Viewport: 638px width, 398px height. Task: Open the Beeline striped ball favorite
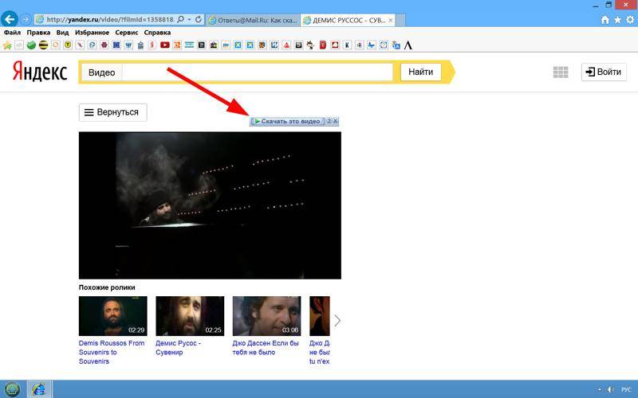(x=43, y=45)
